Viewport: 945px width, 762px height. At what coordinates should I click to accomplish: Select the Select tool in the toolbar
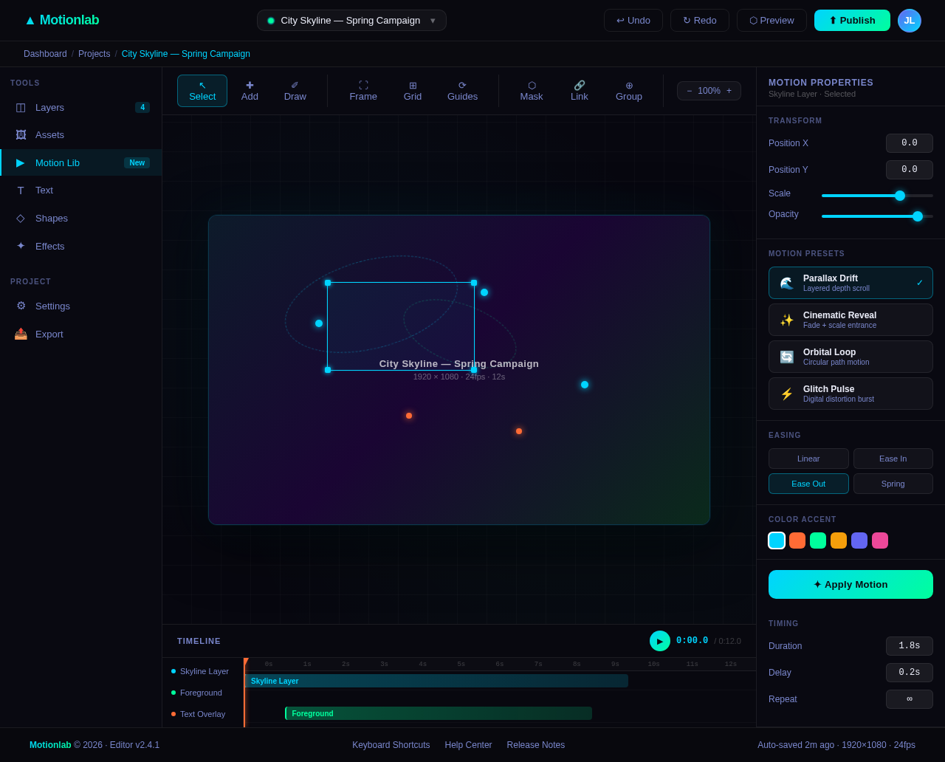202,90
